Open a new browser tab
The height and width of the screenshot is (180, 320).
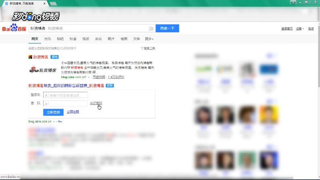[x=53, y=4]
